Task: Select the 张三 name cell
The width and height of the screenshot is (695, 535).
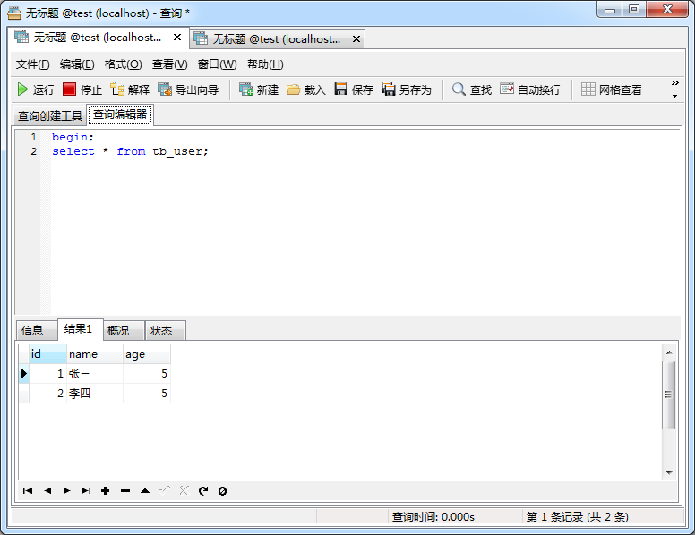Action: click(x=95, y=374)
